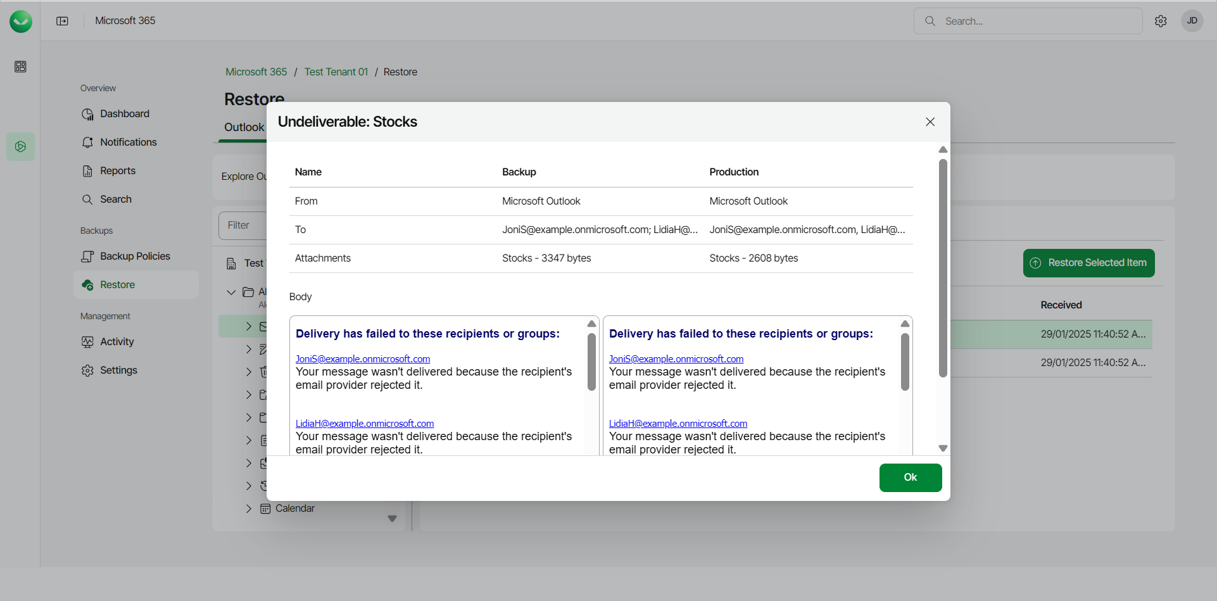
Task: Click the Veeam green logo icon
Action: coord(21,22)
